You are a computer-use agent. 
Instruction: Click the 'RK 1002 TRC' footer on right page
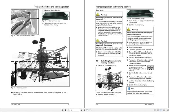(150, 105)
